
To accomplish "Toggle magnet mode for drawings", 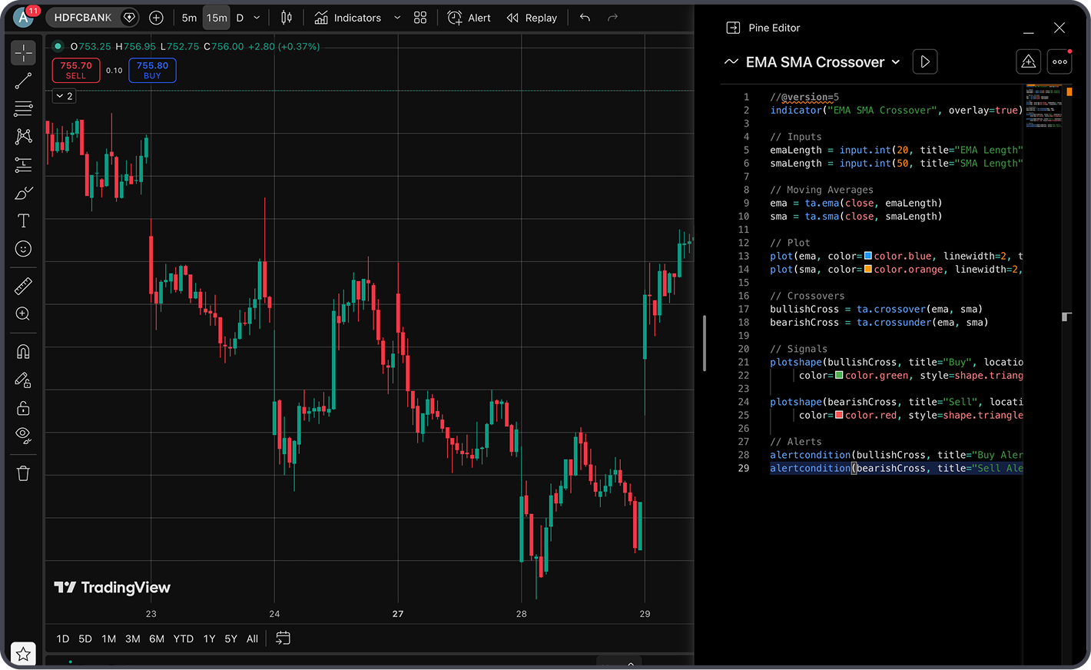I will tap(24, 352).
